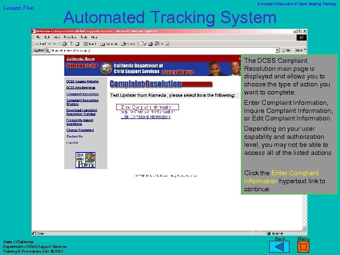Open the California Home link

[x=80, y=59]
